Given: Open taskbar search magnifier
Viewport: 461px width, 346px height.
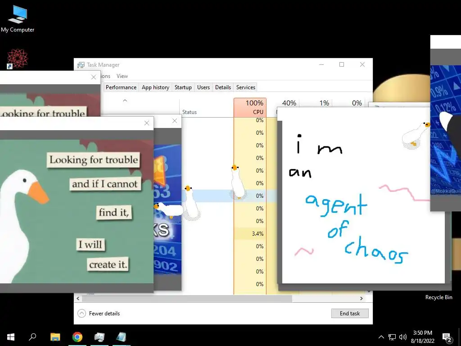Looking at the screenshot, I should 32,337.
